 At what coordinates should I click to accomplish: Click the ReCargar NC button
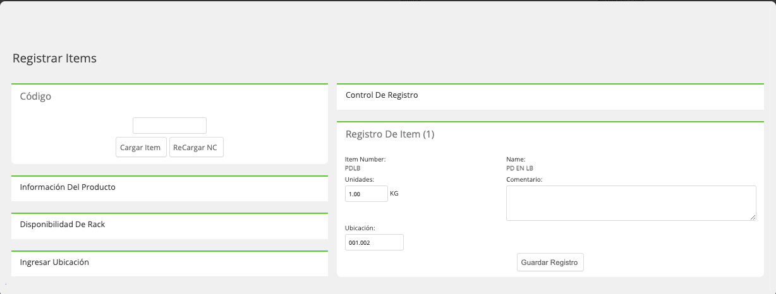tap(197, 147)
